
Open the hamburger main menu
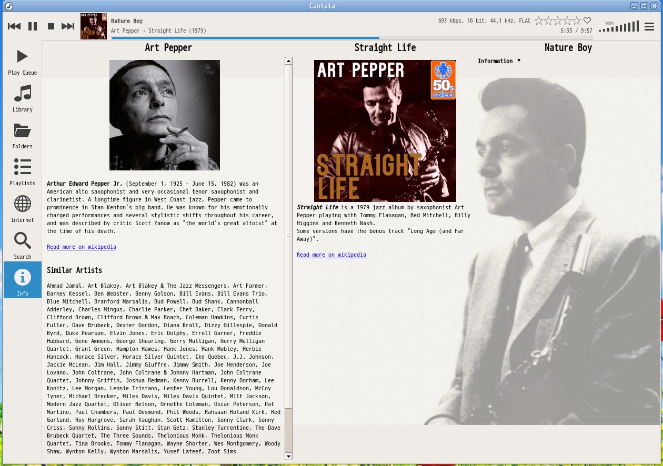pyautogui.click(x=650, y=26)
